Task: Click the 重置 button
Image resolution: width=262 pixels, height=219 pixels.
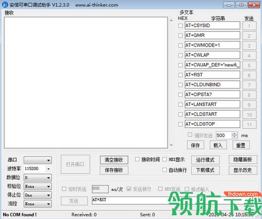Action: pyautogui.click(x=241, y=145)
